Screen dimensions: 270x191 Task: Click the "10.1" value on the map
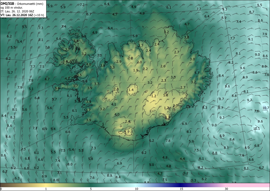[256, 129]
